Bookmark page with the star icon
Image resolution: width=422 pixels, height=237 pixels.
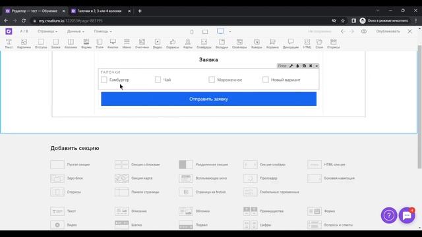click(343, 20)
